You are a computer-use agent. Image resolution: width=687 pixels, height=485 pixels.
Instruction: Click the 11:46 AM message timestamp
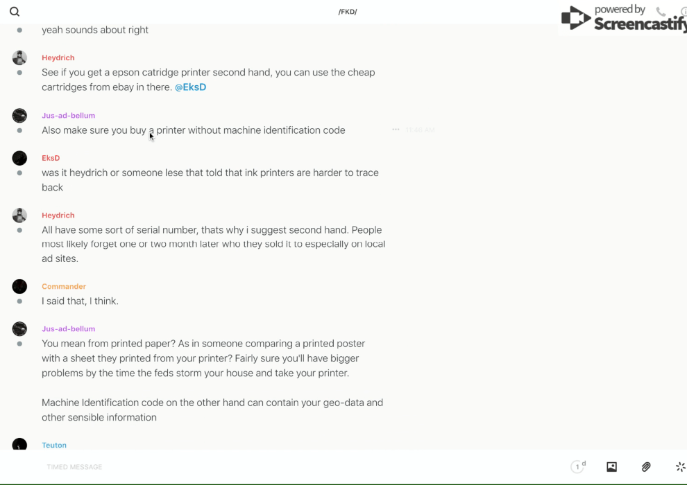(x=421, y=130)
